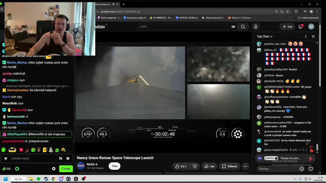326x183 pixels.
Task: Bookmark this page with the star icon
Action: 288,11
